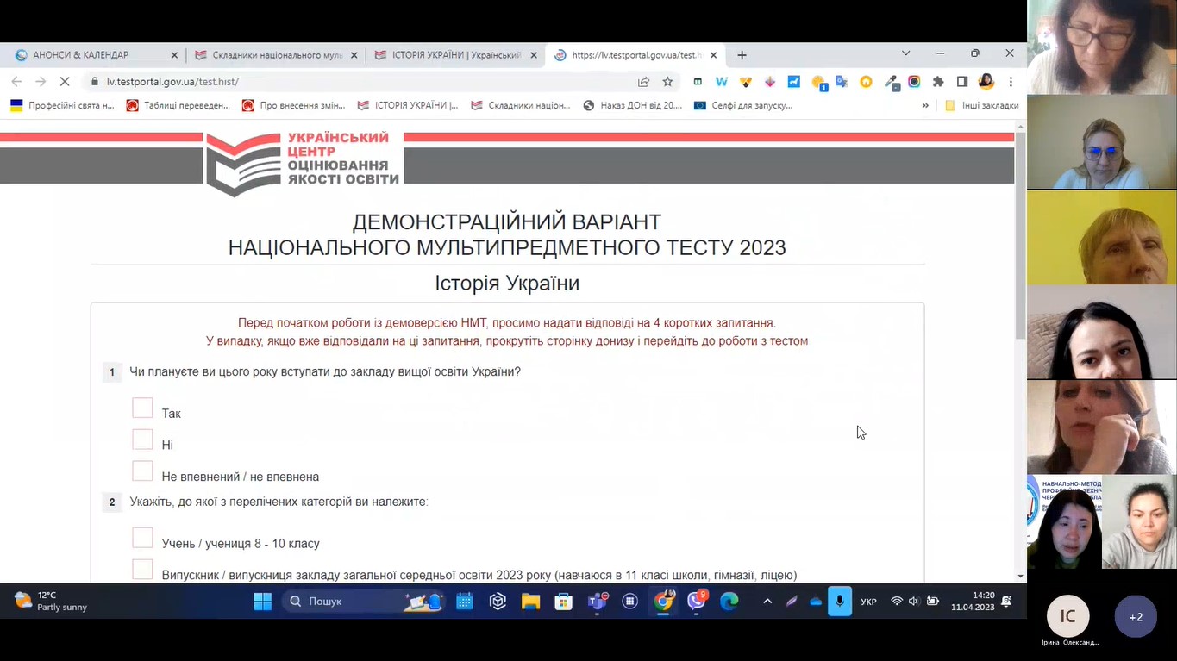Open the browser extensions puzzle icon

(x=938, y=82)
